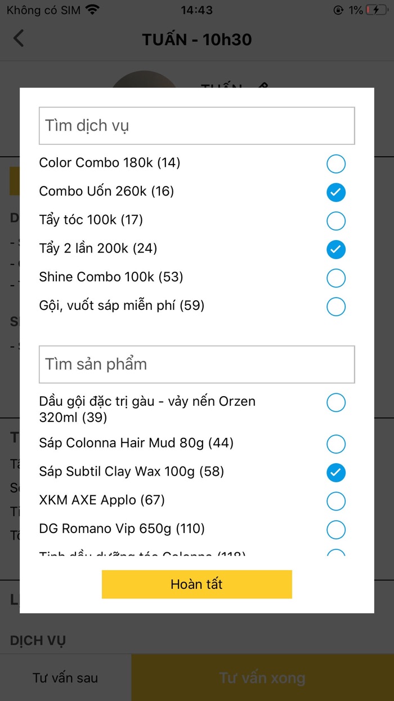
Task: Click the Tìm dịch vụ search field
Action: click(196, 125)
